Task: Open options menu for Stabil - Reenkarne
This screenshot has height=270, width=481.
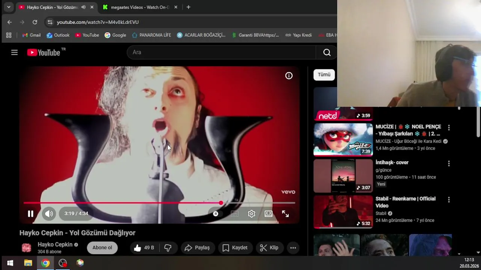Action: 449,200
